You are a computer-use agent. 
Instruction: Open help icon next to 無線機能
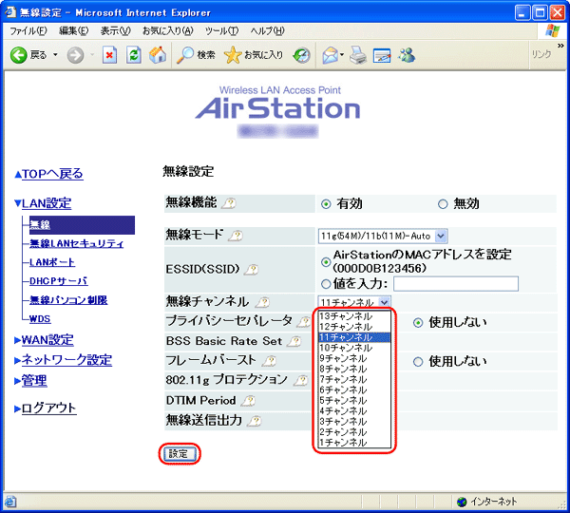229,203
